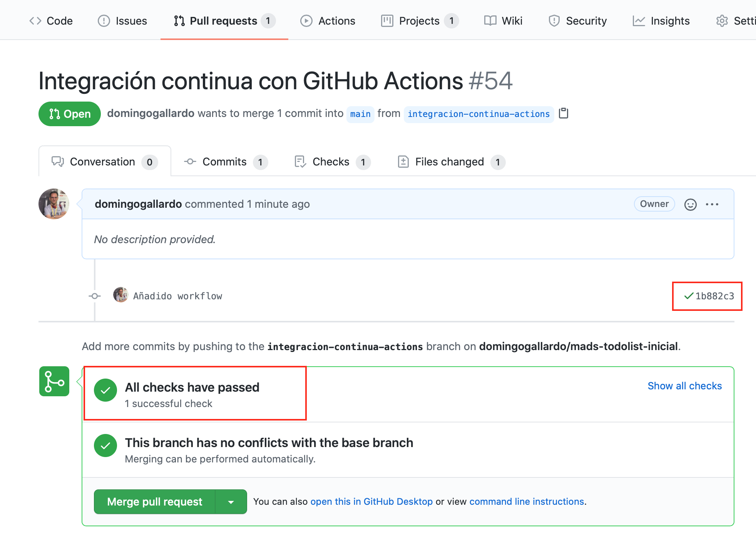Screen dimensions: 756x534
Task: Show all checks
Action: [x=685, y=386]
